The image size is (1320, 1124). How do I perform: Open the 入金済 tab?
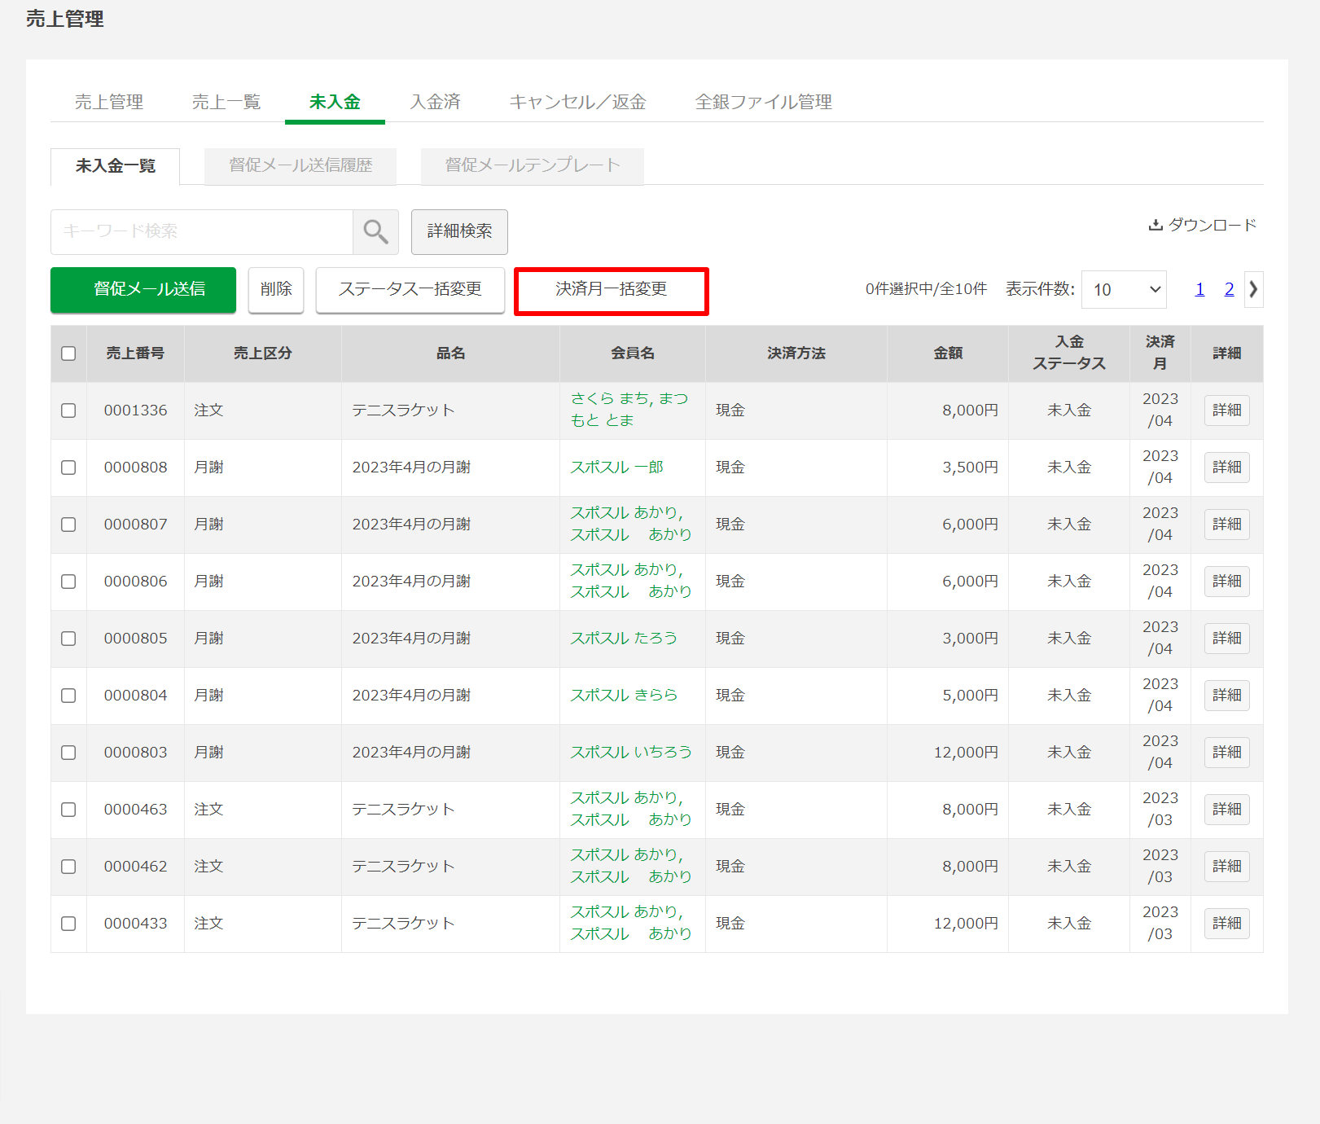point(436,102)
